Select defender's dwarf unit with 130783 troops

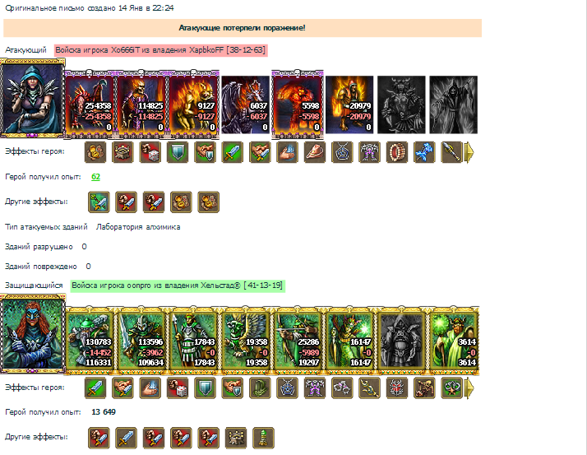pyautogui.click(x=90, y=340)
